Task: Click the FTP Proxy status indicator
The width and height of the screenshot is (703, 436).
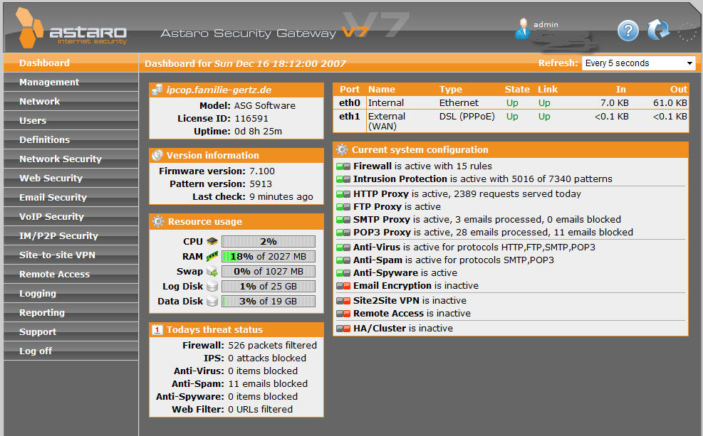Action: (343, 207)
